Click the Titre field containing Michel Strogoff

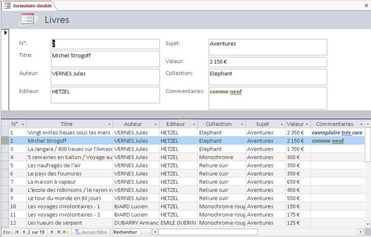(105, 59)
